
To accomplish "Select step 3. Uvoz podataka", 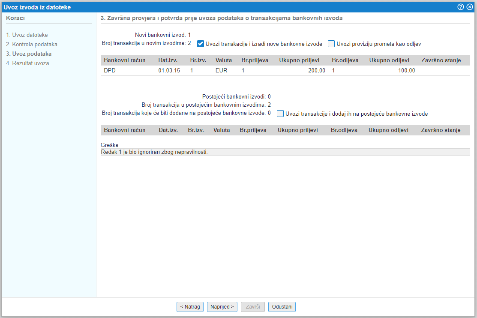I will tap(29, 54).
